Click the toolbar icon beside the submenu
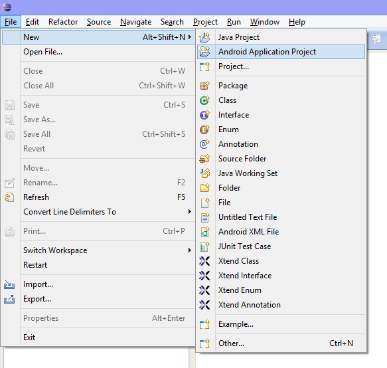This screenshot has height=368, width=387. pos(376,39)
